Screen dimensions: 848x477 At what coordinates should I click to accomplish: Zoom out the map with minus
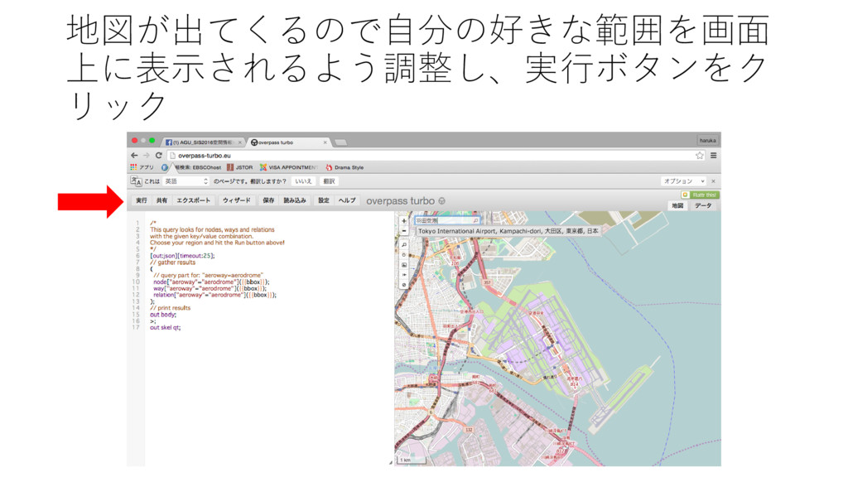coord(403,230)
